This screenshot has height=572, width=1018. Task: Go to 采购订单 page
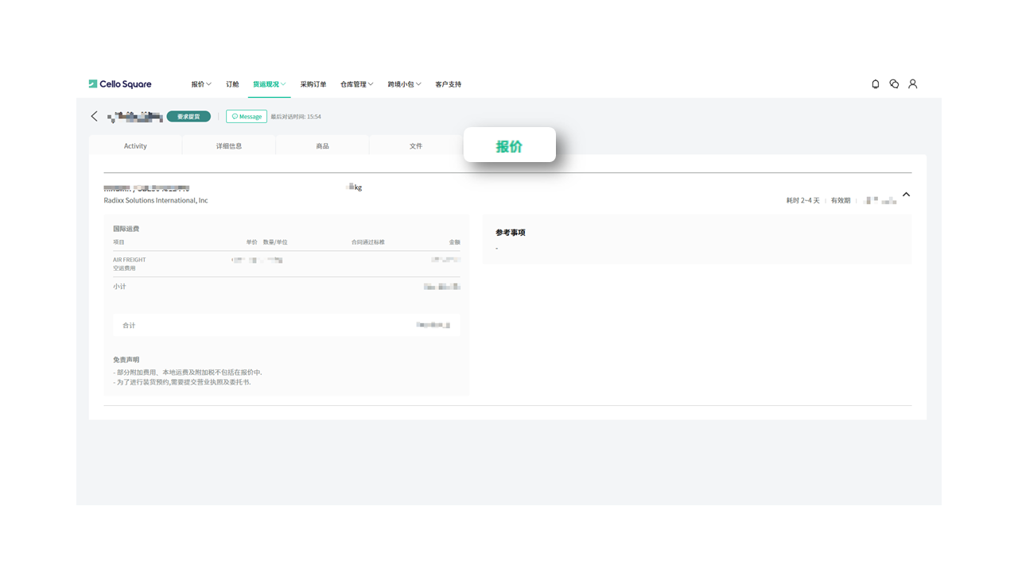[x=313, y=84]
